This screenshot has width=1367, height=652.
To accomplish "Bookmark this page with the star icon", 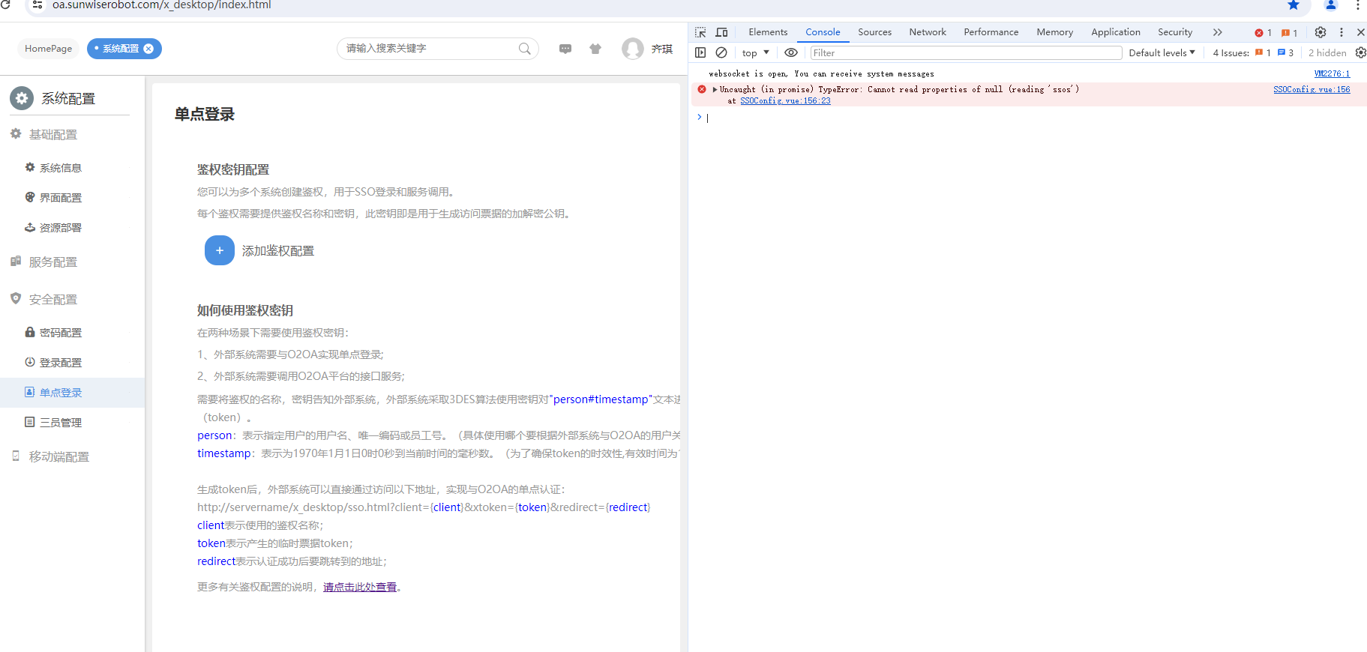I will (1294, 5).
